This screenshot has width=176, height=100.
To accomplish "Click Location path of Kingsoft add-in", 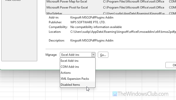I will 123,32.
